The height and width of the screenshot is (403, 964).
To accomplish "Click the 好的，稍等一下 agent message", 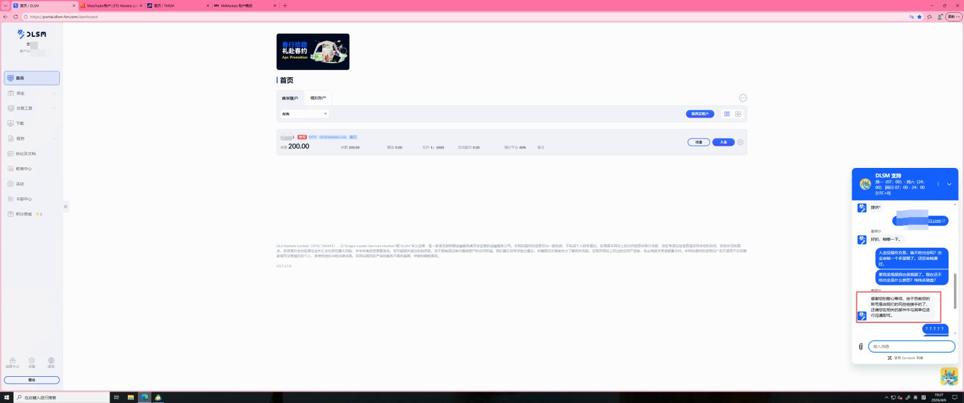I will (x=887, y=239).
